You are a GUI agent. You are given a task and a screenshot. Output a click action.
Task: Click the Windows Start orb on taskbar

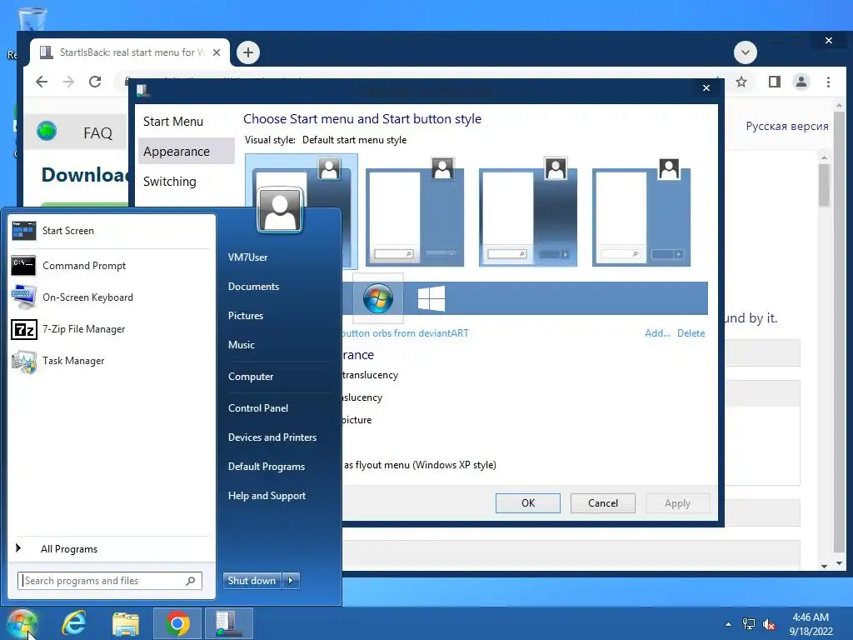(21, 623)
